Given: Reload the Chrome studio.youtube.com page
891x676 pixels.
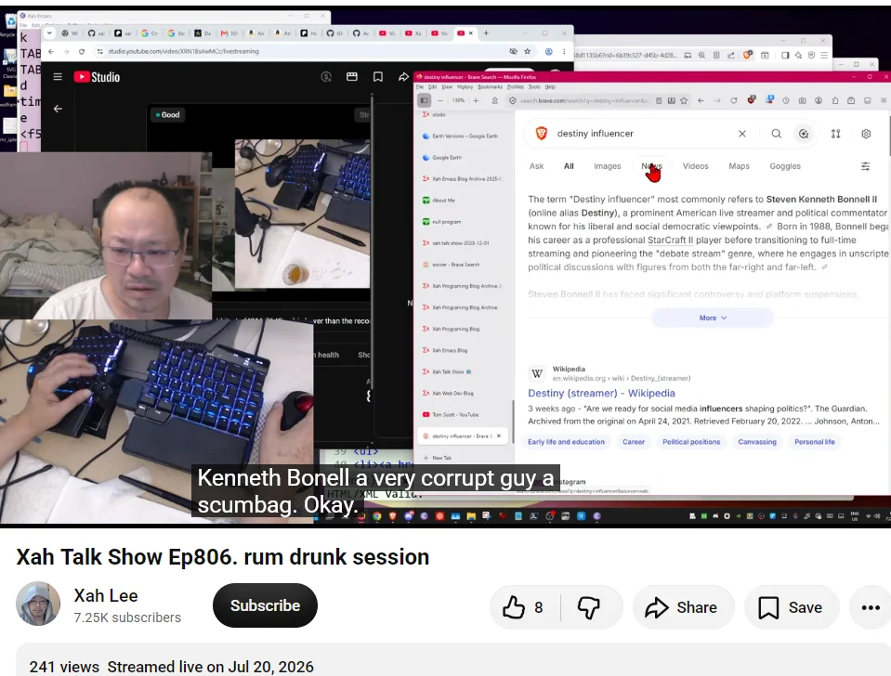Looking at the screenshot, I should coord(82,51).
